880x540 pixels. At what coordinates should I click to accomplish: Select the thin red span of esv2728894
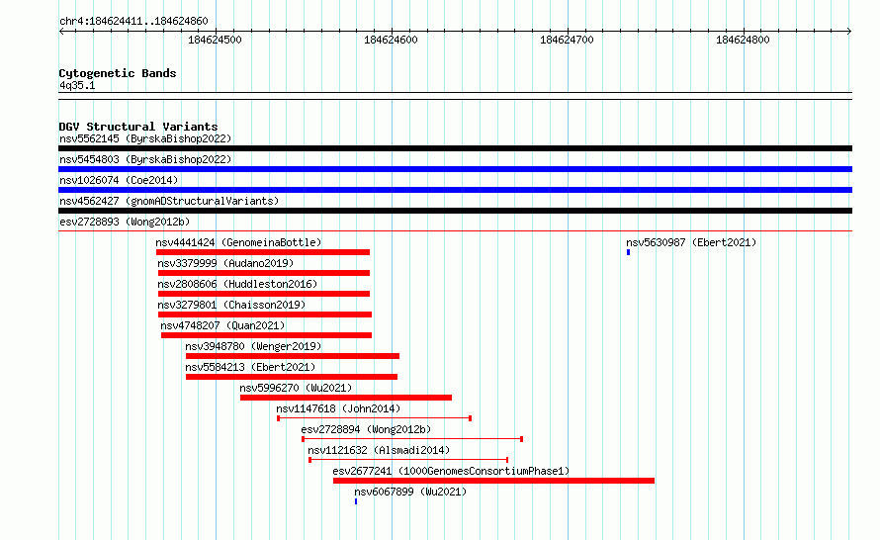click(x=412, y=439)
